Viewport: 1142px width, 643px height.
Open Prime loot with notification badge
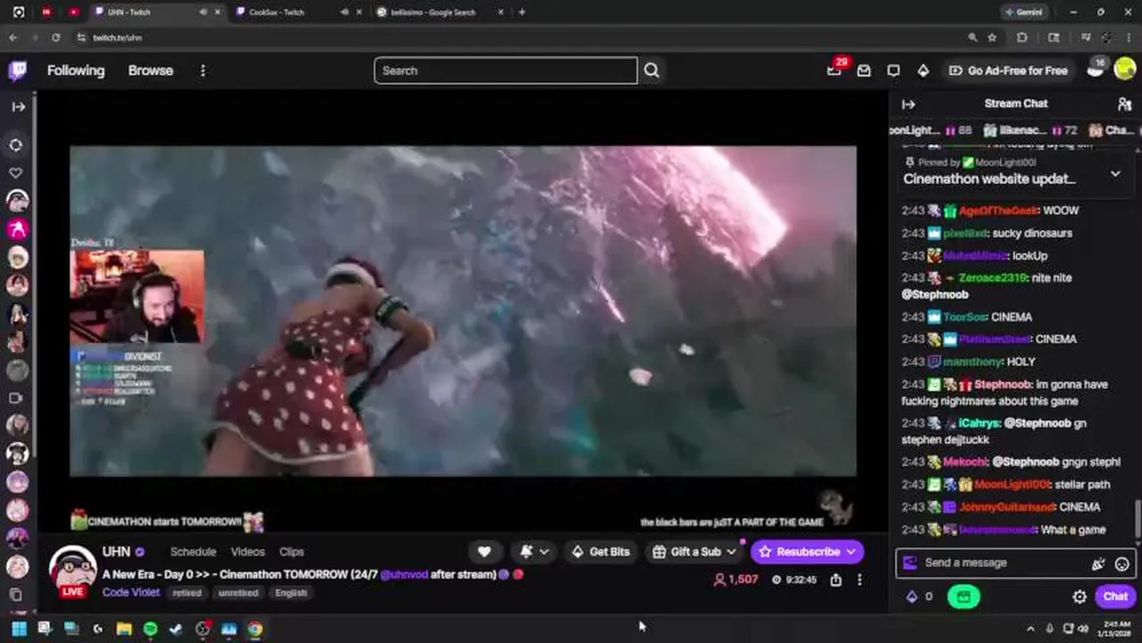pos(835,70)
